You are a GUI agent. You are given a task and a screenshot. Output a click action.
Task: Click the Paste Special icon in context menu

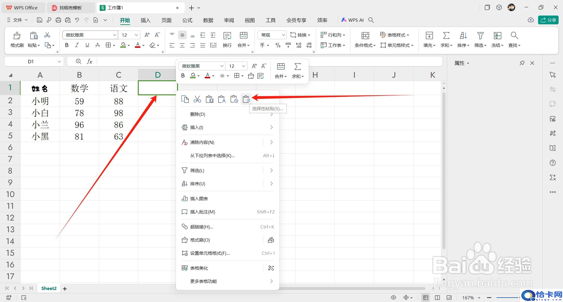coord(246,99)
